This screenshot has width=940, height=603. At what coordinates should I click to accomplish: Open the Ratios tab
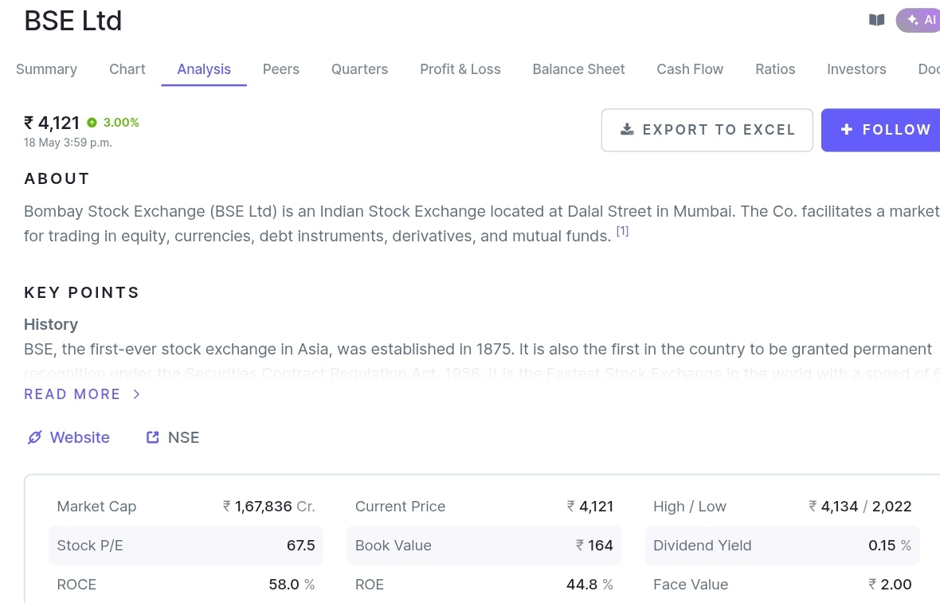click(x=775, y=69)
